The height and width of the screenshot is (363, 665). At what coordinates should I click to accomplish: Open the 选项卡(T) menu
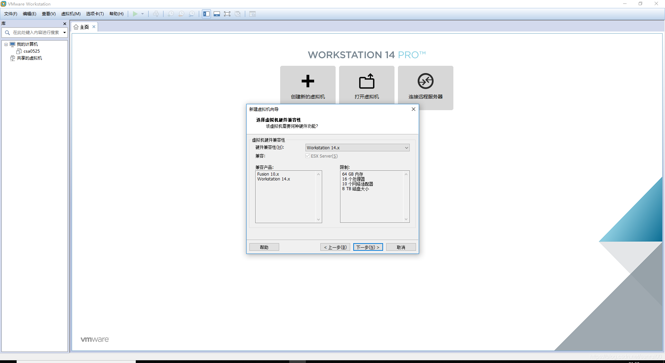(95, 14)
